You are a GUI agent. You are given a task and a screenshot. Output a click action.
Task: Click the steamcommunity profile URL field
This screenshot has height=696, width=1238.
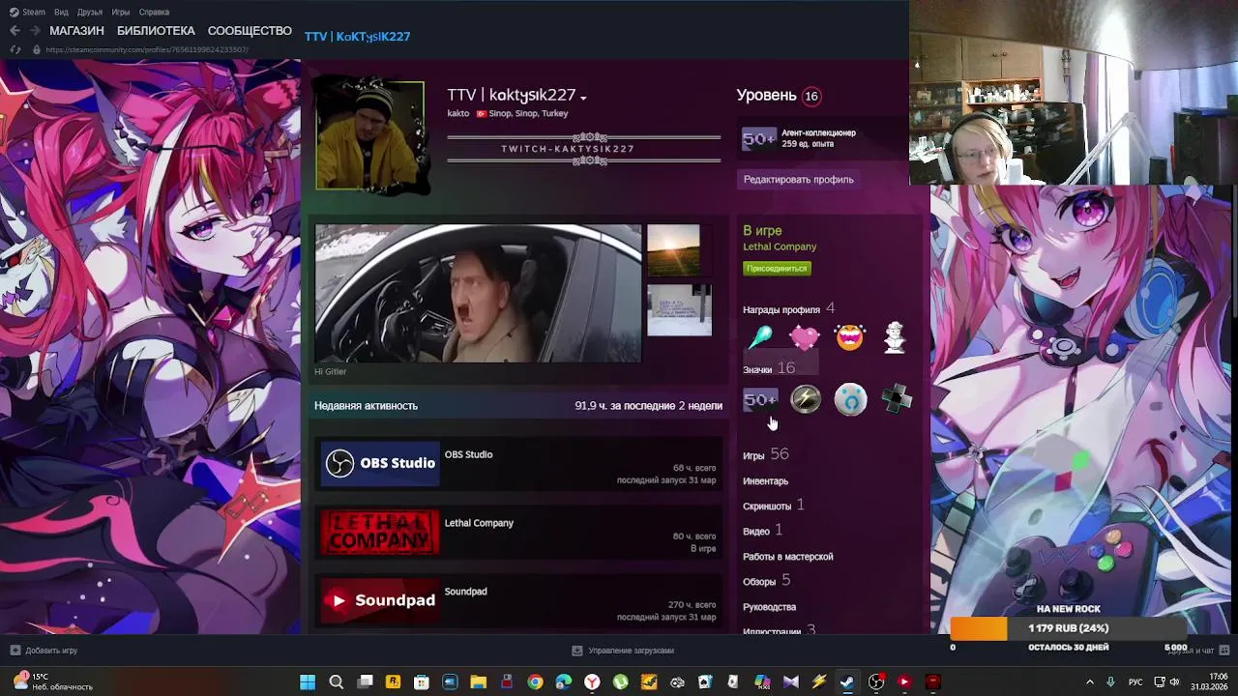click(147, 49)
